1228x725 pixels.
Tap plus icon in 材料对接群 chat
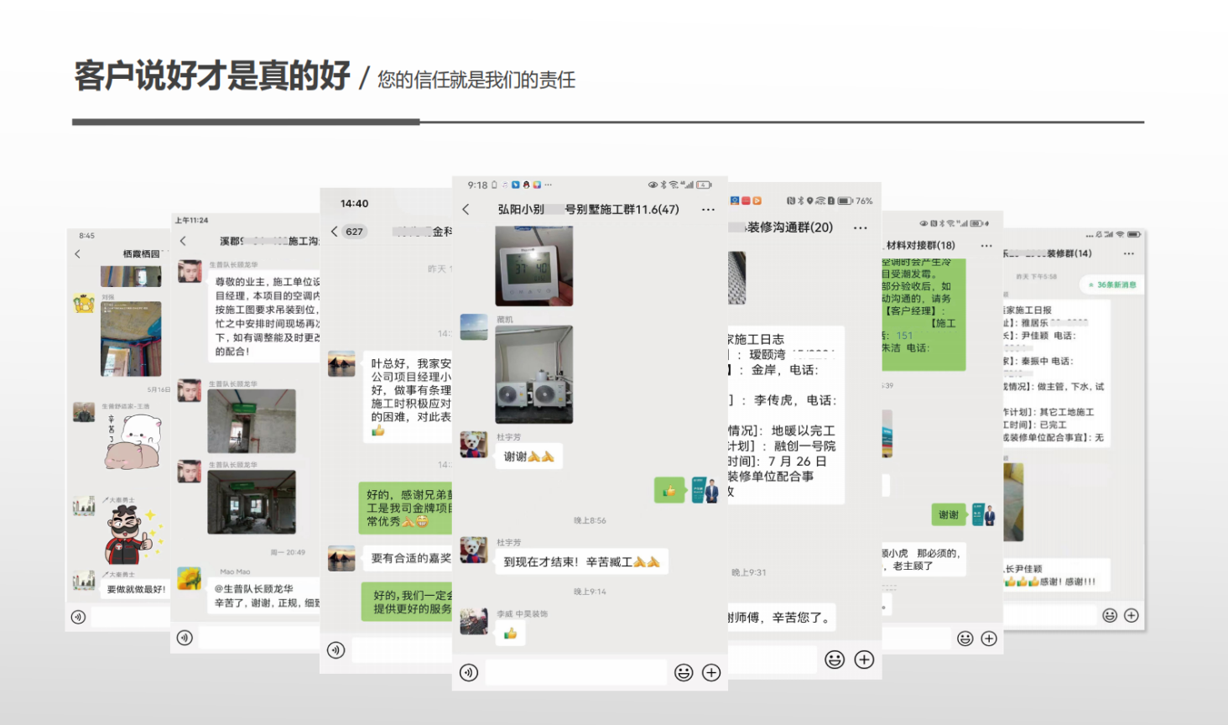coord(989,639)
